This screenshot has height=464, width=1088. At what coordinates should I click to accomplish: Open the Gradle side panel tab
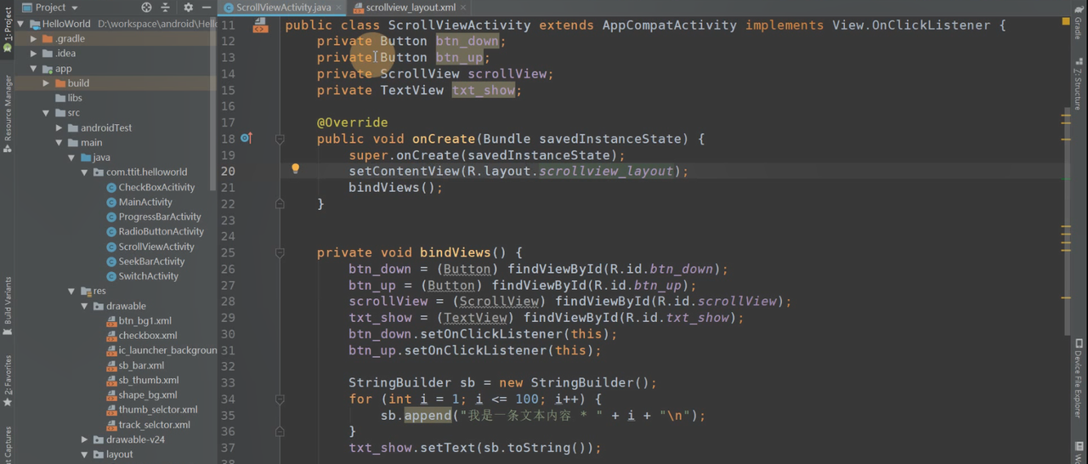[1079, 21]
